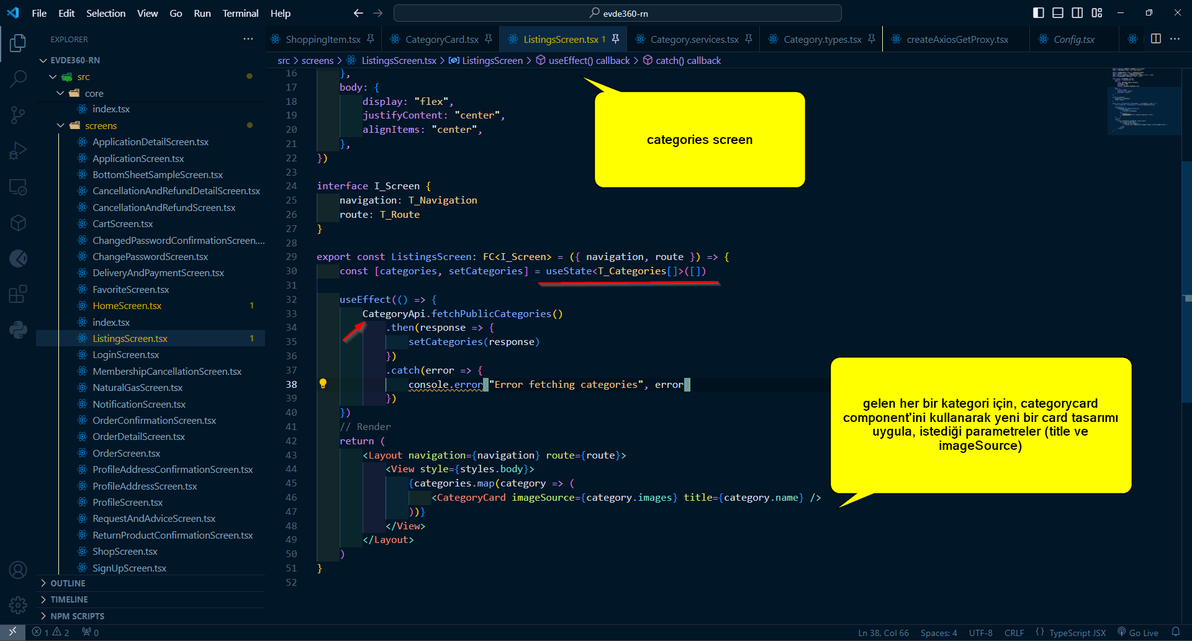The width and height of the screenshot is (1192, 641).
Task: Split the editor to the right
Action: tap(1155, 39)
